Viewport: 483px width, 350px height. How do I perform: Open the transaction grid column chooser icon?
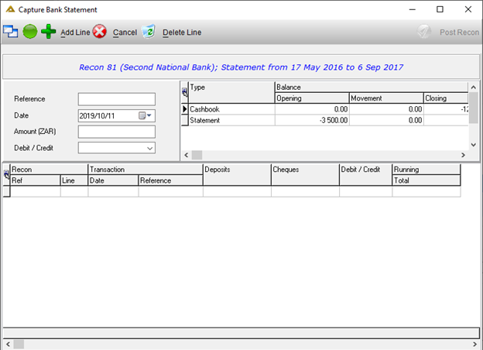pos(6,174)
